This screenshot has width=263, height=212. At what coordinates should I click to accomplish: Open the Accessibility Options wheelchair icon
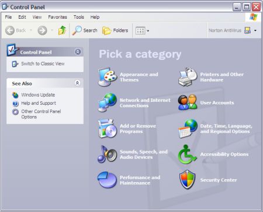pyautogui.click(x=188, y=154)
